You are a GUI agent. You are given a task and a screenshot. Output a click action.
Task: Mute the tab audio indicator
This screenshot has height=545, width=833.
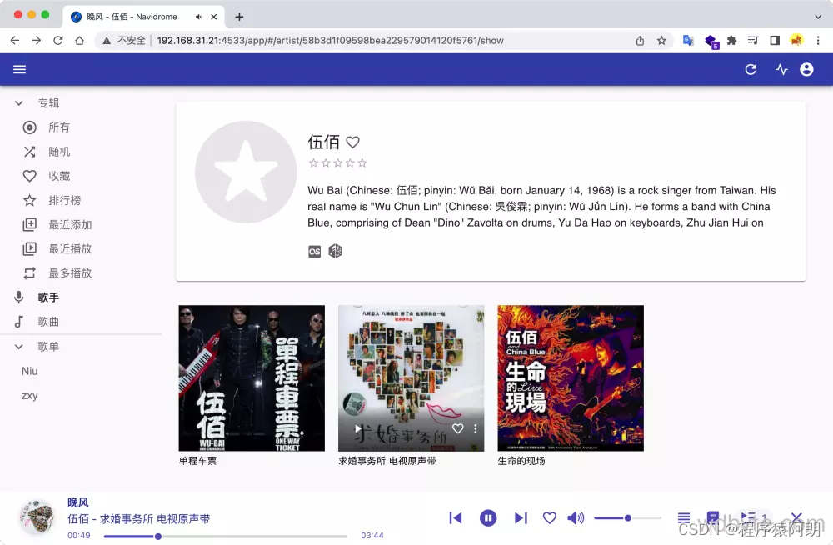[x=199, y=17]
